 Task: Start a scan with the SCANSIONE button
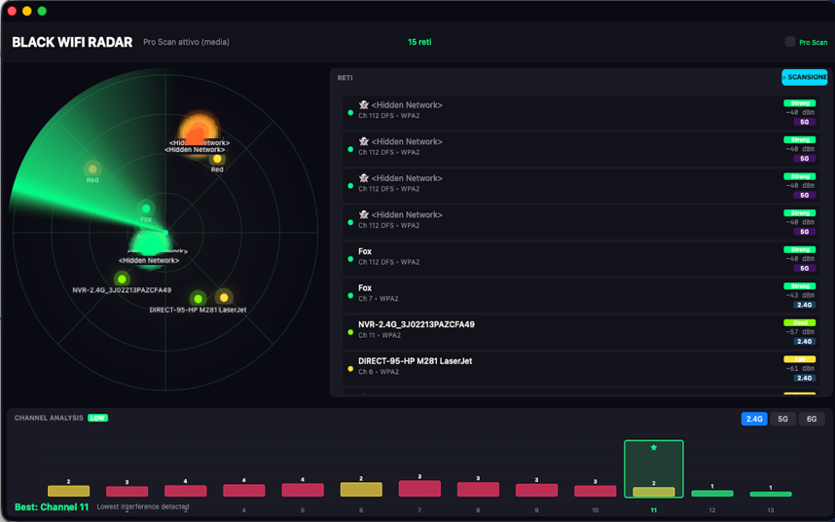[x=804, y=77]
